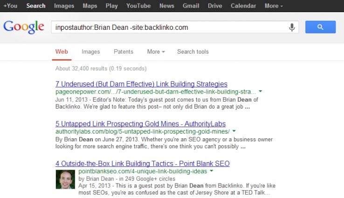Screen dimensions: 344x198
Task: Open "7 Underused Link Building Strategies" result
Action: (141, 84)
